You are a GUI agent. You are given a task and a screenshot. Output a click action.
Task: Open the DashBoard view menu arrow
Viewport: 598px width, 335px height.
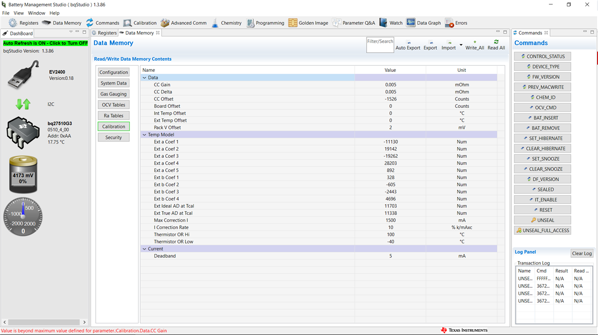[71, 32]
